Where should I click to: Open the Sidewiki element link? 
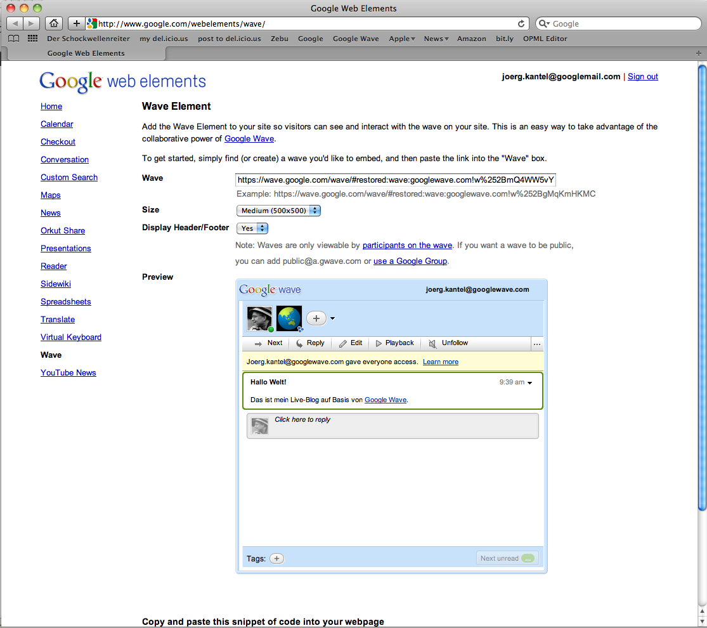pos(55,284)
